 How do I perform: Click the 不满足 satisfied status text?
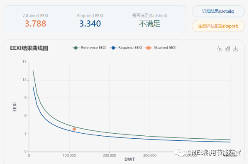pos(149,24)
